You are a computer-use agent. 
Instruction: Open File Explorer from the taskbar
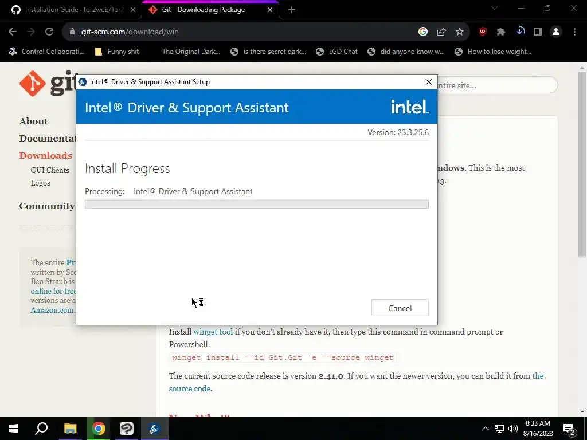[70, 429]
